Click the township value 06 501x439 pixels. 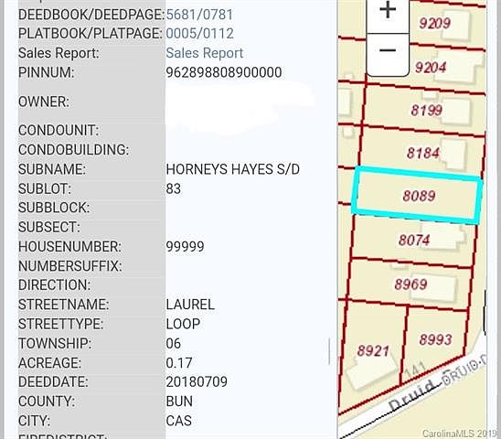173,343
